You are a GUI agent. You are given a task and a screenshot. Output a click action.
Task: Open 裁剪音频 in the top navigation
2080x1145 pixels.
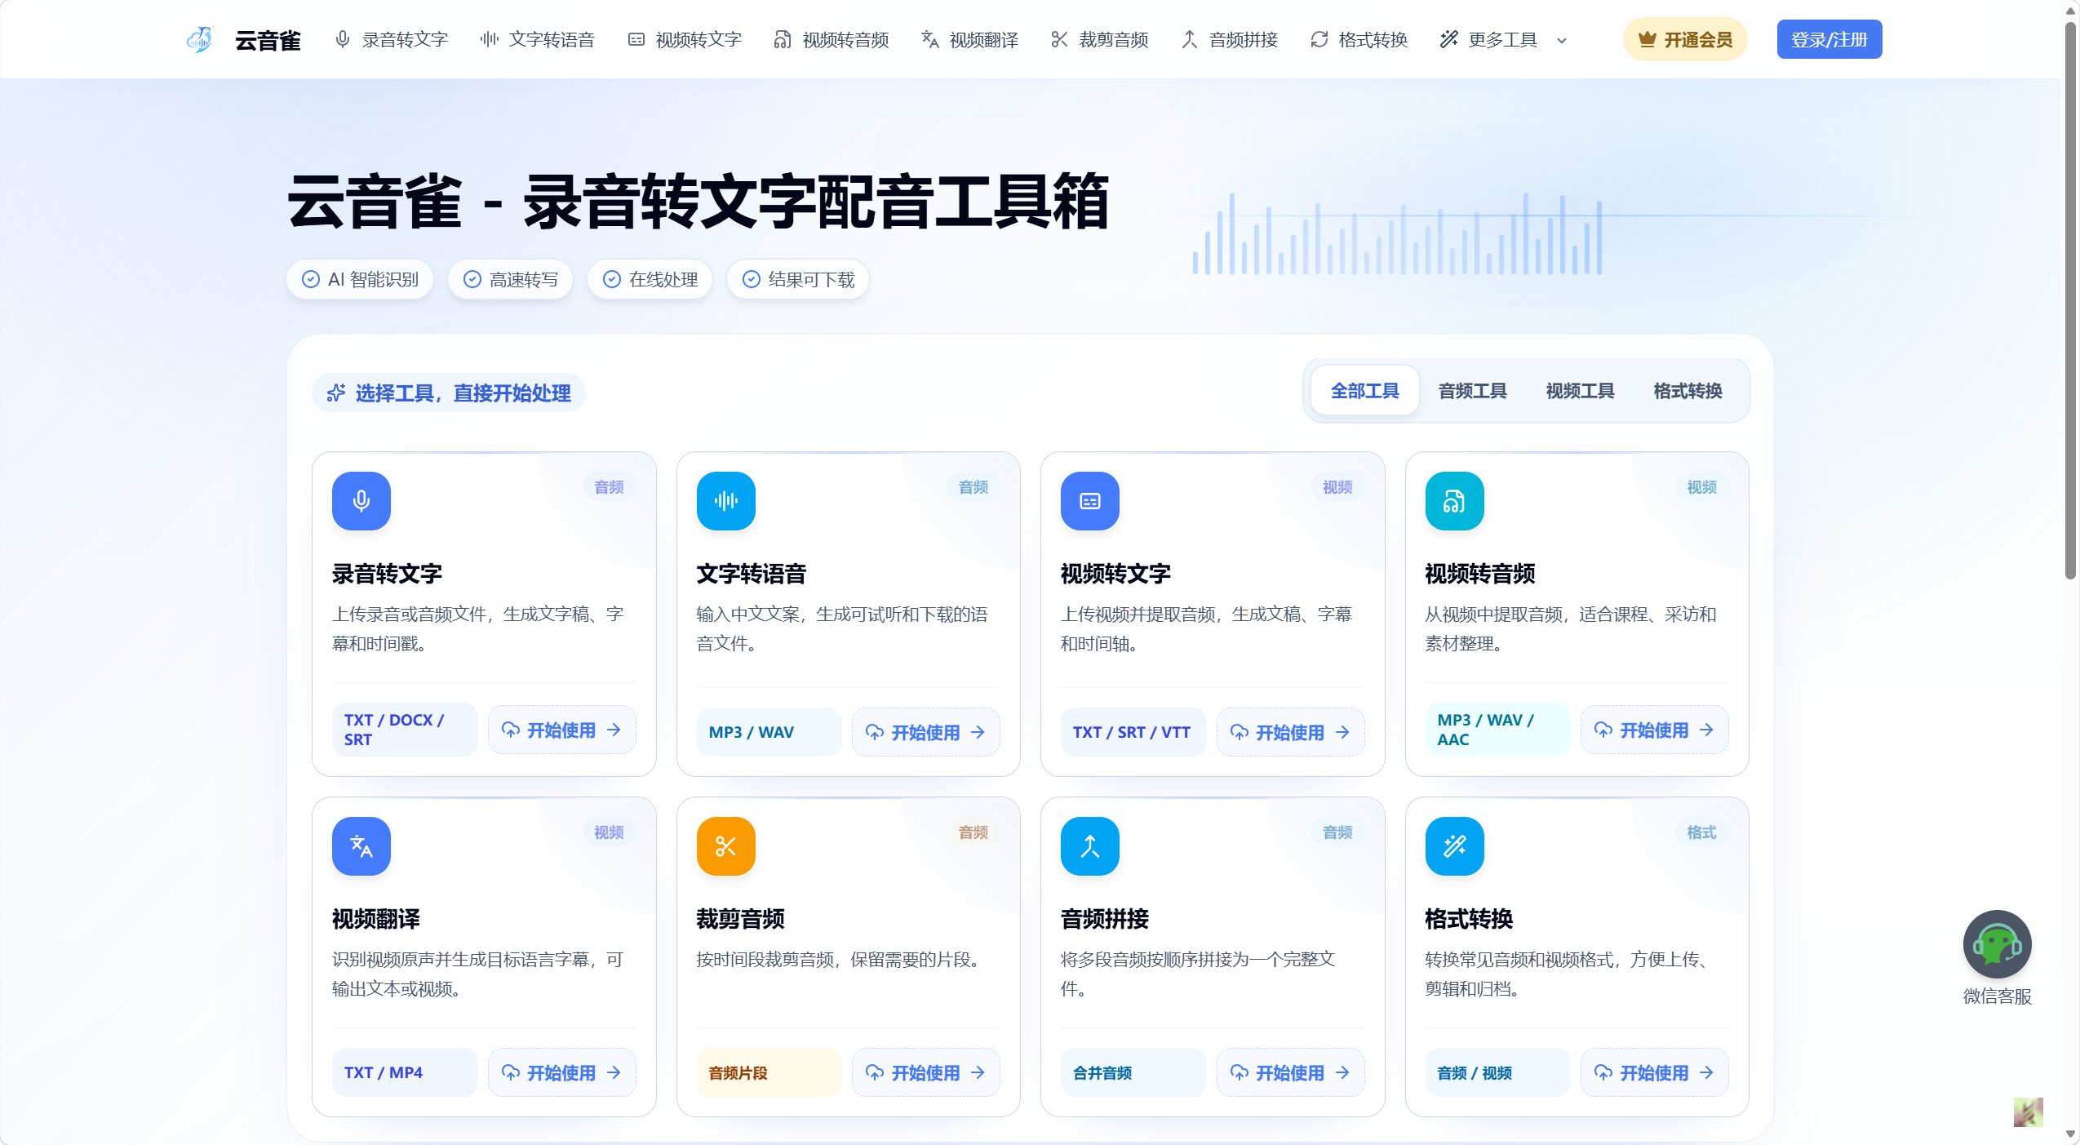coord(1100,39)
